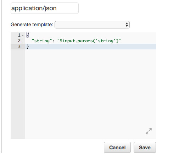The width and height of the screenshot is (190, 155).
Task: Collapse the code fold arrow on line 1
Action: [23, 35]
